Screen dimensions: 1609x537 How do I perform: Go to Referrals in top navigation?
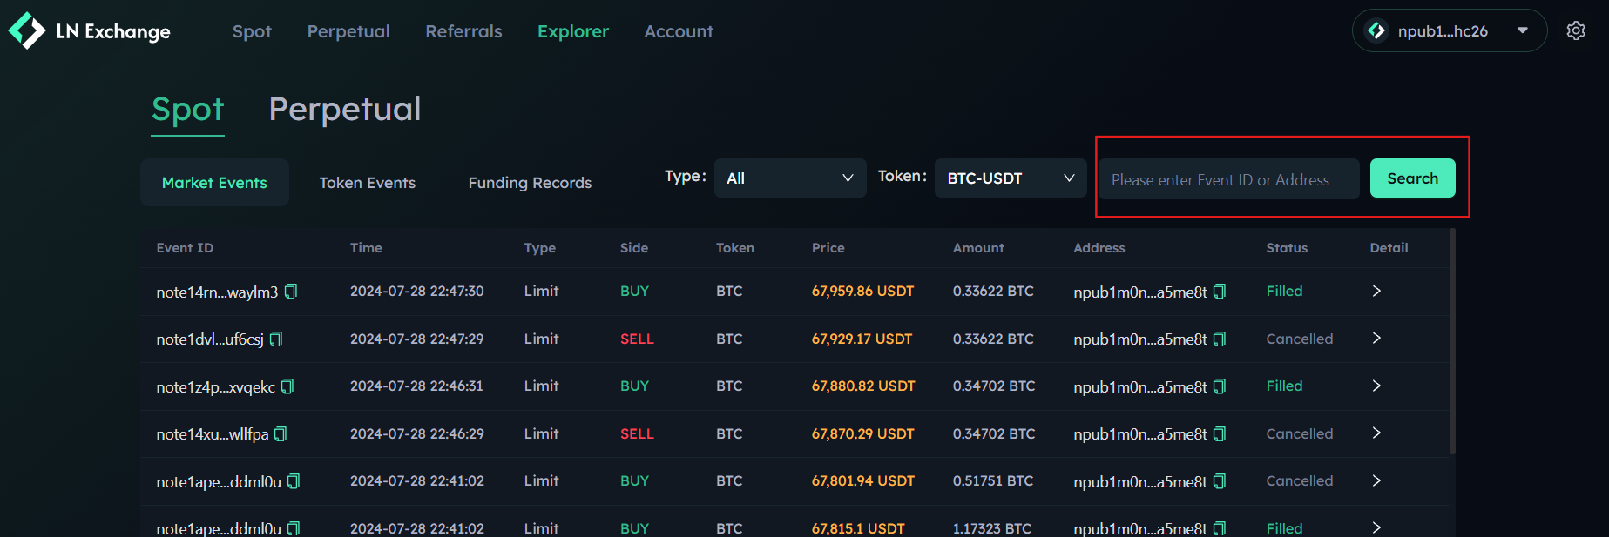tap(463, 31)
